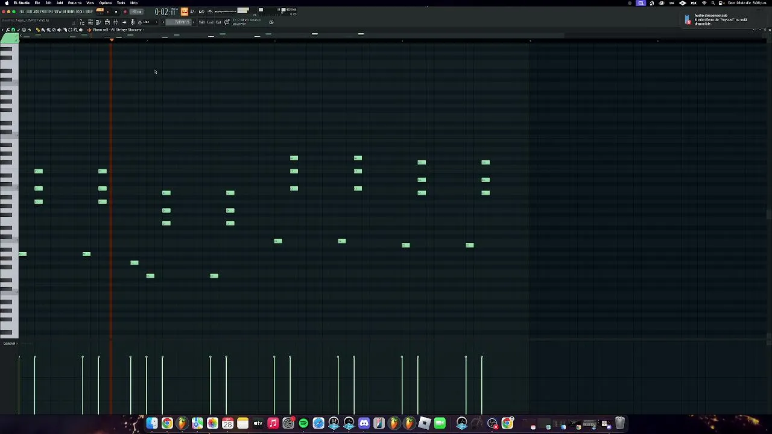Open Spotlight search in menu bar

tap(713, 3)
